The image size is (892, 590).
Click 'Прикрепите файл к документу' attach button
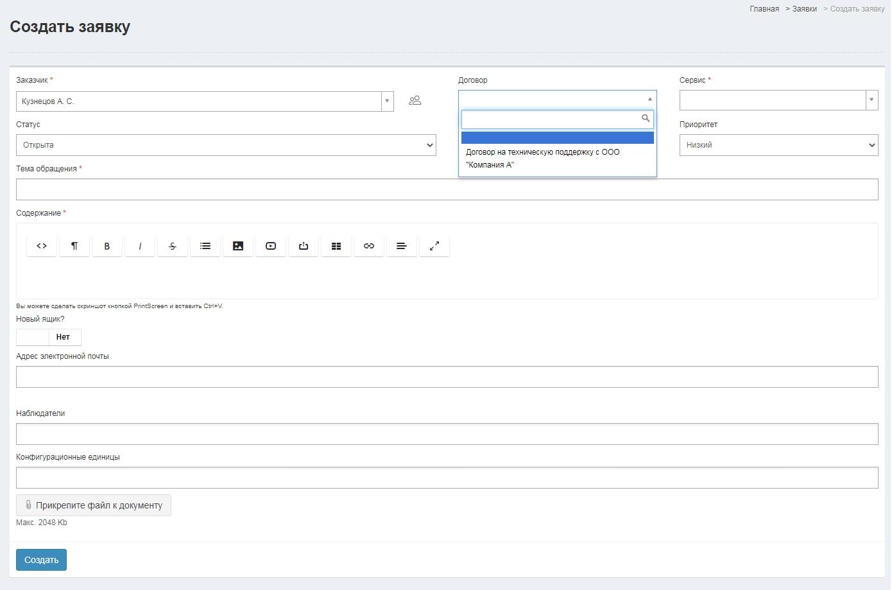[94, 505]
